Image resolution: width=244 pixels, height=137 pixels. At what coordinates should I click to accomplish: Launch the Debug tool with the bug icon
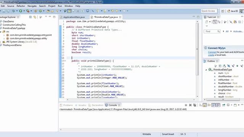[14, 11]
